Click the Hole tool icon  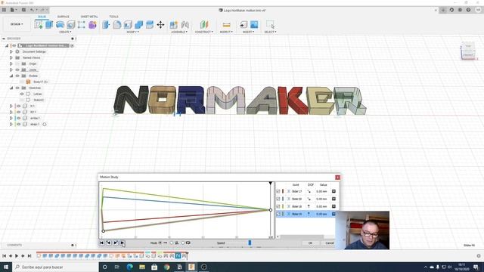(70, 24)
